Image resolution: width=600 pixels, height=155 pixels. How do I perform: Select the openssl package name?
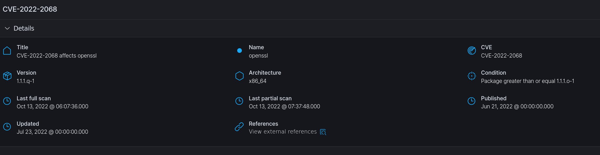coord(258,55)
